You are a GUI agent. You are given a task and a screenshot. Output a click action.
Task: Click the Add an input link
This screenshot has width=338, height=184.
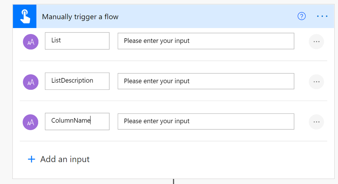[x=65, y=159]
